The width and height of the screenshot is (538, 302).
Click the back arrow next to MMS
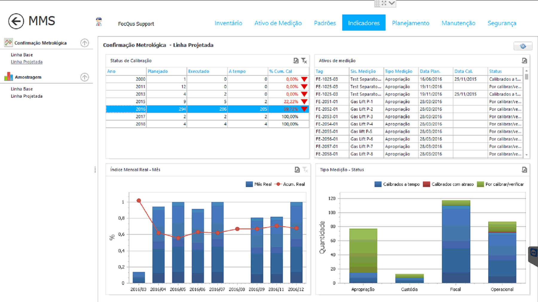16,21
